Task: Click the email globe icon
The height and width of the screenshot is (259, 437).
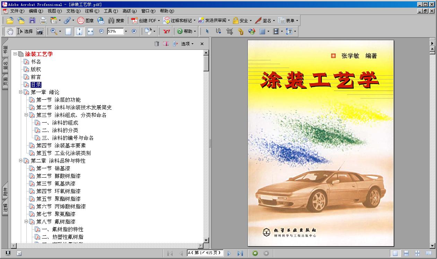Action: click(101, 20)
